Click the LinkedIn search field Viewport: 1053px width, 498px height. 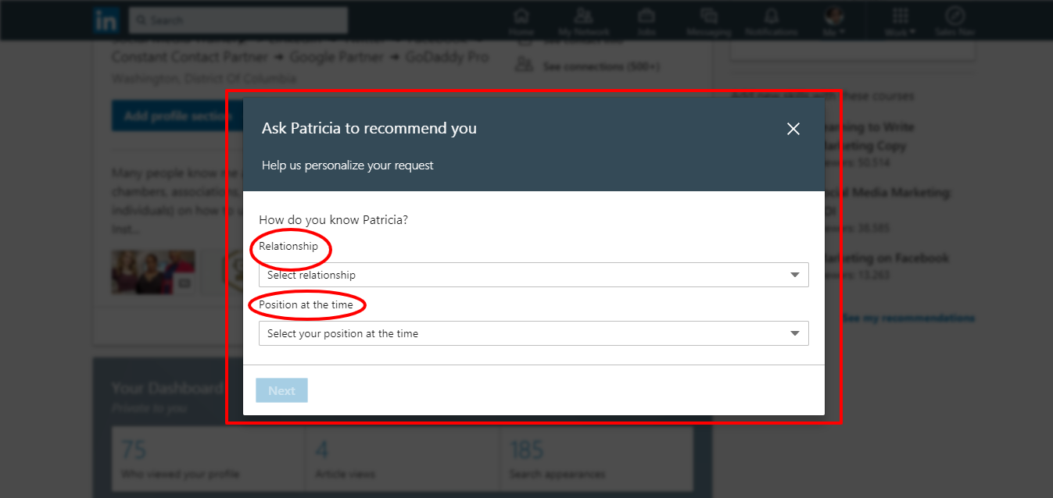tap(238, 20)
